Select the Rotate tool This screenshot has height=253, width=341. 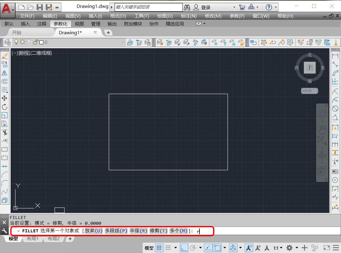pyautogui.click(x=5, y=106)
